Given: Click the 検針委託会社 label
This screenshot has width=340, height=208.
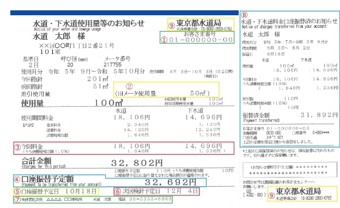Looking at the screenshot, I should tap(32, 199).
